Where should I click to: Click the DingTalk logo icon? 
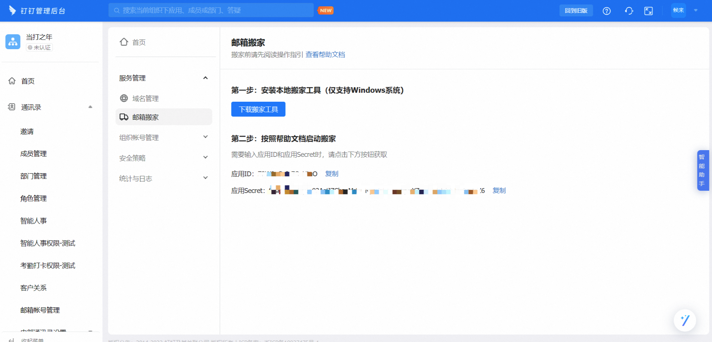click(12, 10)
